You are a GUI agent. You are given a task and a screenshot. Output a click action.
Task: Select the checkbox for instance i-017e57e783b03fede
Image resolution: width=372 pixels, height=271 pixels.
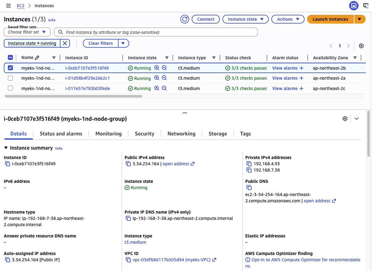10,88
